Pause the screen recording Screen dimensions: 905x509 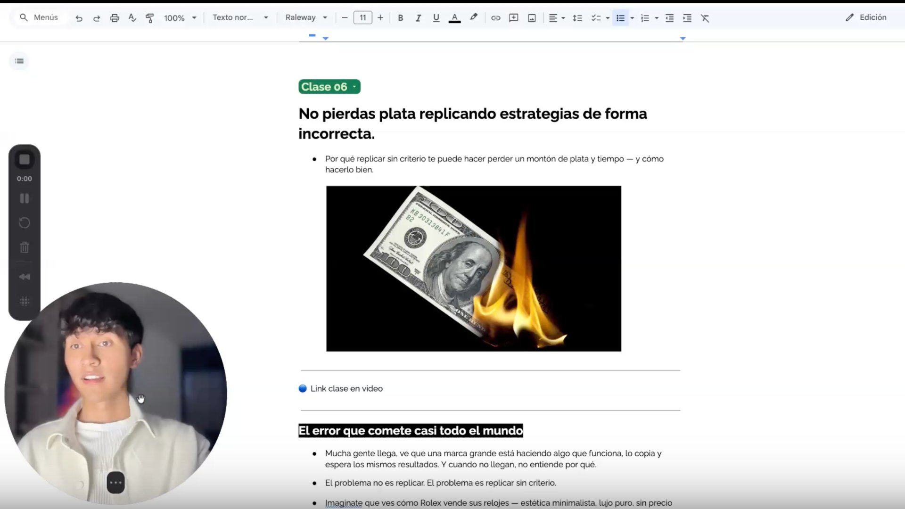point(25,198)
